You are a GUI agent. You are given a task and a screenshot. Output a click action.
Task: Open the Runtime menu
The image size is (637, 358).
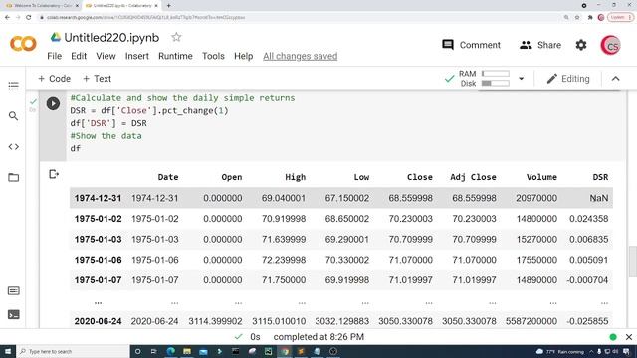click(175, 56)
